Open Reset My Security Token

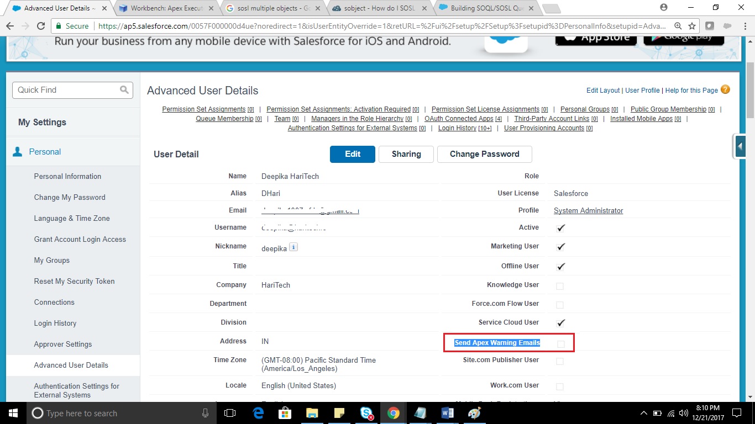[x=74, y=281]
